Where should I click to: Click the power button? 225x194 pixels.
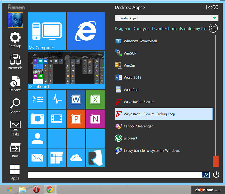(x=216, y=175)
